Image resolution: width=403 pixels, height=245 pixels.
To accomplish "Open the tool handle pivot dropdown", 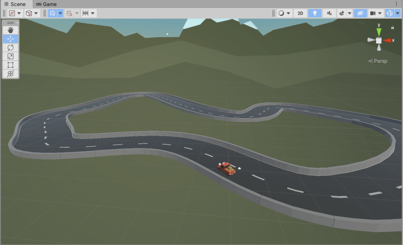I will click(15, 13).
